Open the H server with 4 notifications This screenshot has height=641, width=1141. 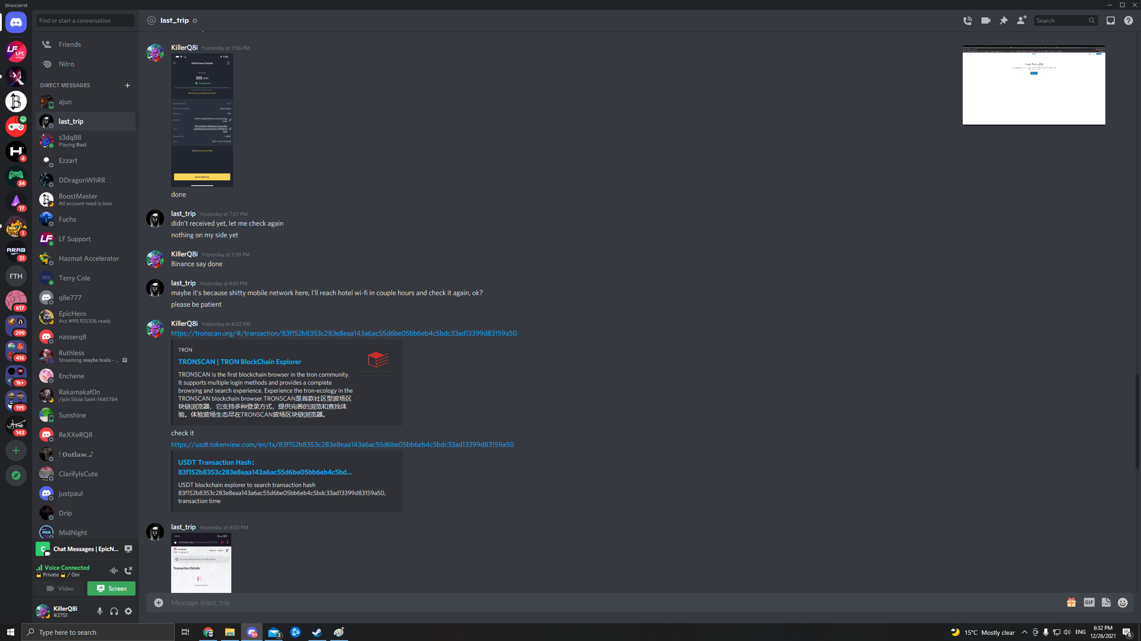(x=16, y=151)
